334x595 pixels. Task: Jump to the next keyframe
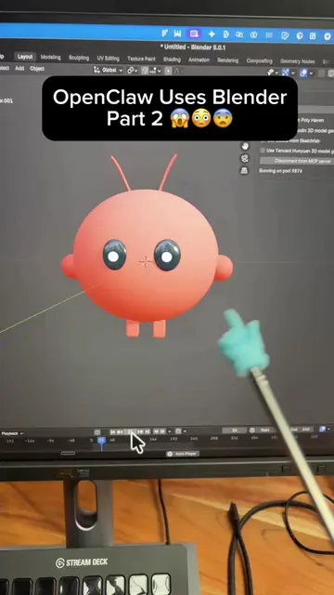tap(140, 431)
